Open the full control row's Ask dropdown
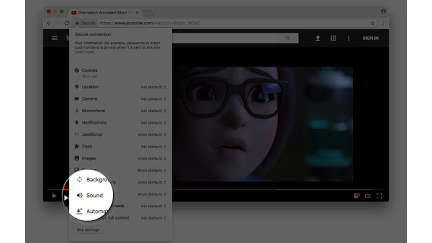Viewport: 432px width, 243px height. click(x=154, y=218)
